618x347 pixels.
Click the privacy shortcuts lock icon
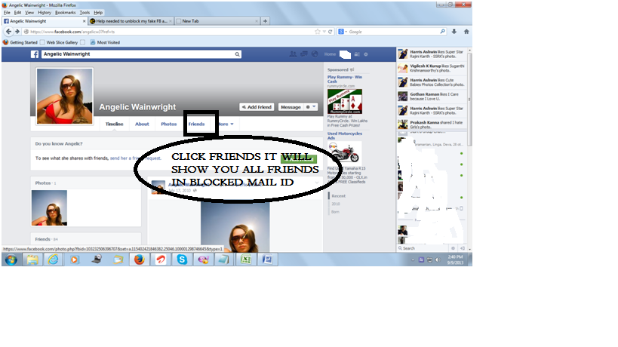point(357,54)
